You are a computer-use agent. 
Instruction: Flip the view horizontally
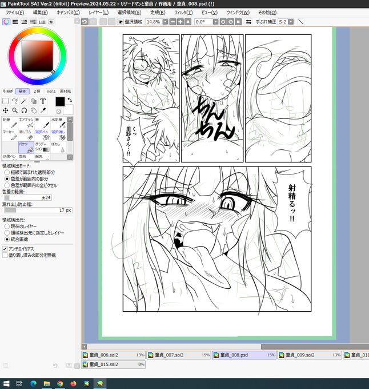coord(248,22)
